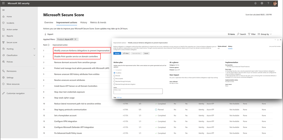283x140 pixels.
Task: Open Remove dormant accounts from sensitive groups
Action: coord(75,62)
